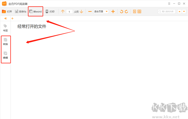Image resolution: width=188 pixels, height=119 pixels.
Task: Switch to single page view
Action: click(x=134, y=12)
